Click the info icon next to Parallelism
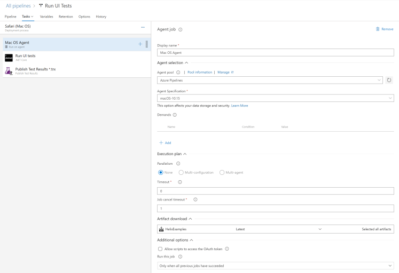The width and height of the screenshot is (399, 273). tap(178, 164)
